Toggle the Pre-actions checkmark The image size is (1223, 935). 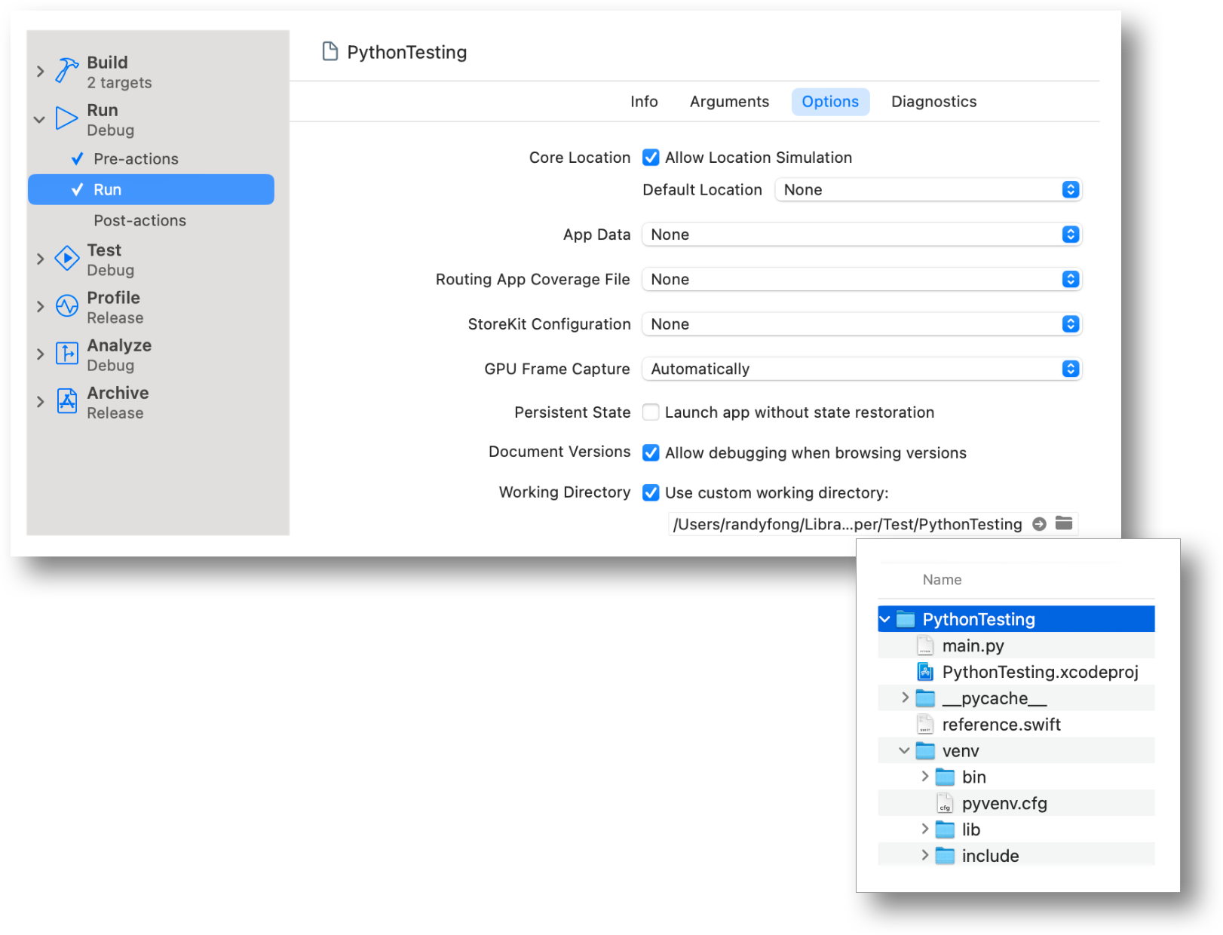click(77, 159)
